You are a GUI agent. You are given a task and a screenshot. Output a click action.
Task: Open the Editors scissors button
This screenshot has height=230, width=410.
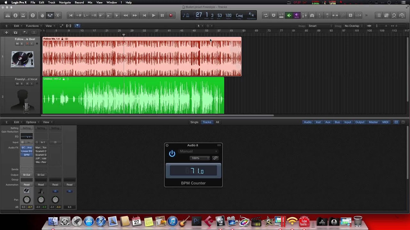click(58, 15)
